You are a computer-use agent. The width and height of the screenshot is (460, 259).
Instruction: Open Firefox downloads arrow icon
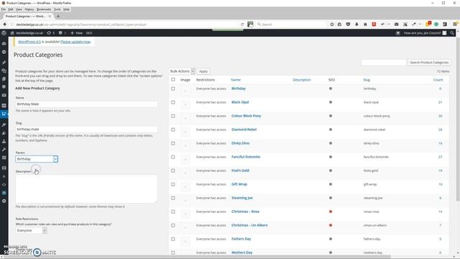[356, 24]
